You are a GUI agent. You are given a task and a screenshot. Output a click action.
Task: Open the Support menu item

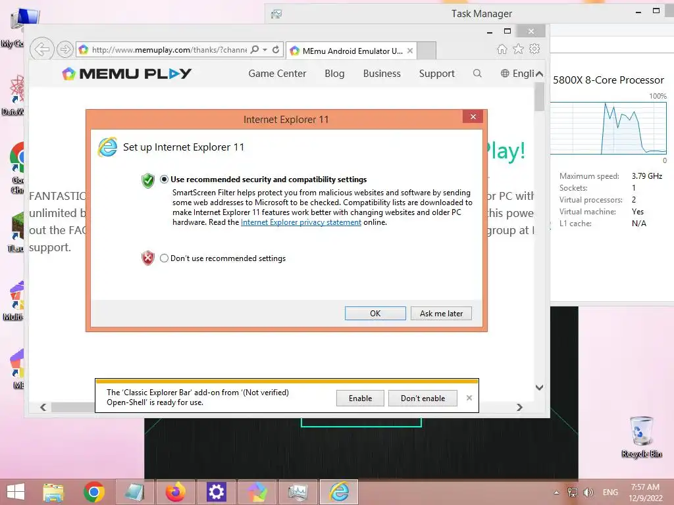pyautogui.click(x=437, y=74)
